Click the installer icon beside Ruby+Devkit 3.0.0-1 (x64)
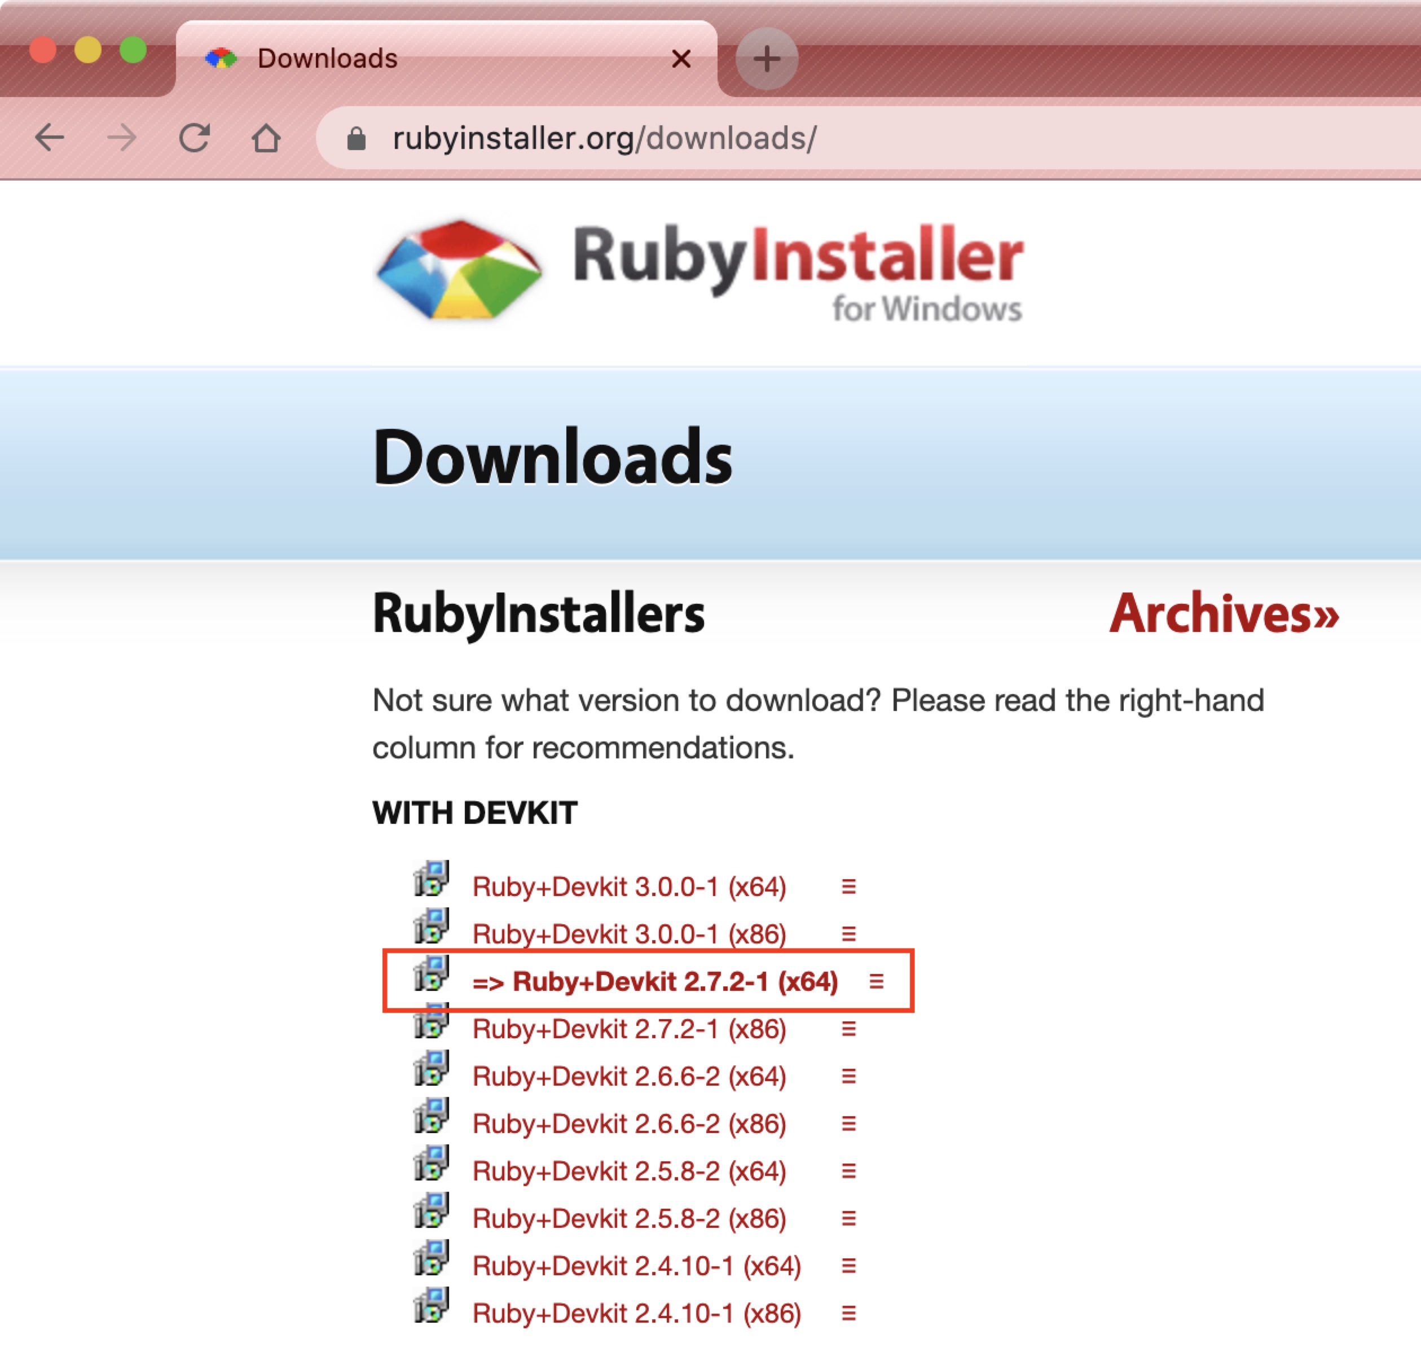Viewport: 1421px width, 1365px height. [432, 879]
